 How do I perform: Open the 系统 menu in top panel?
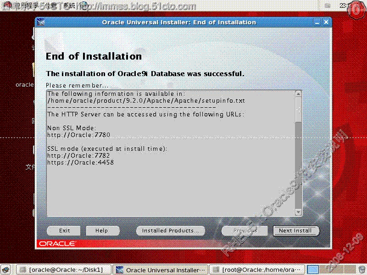pos(69,5)
